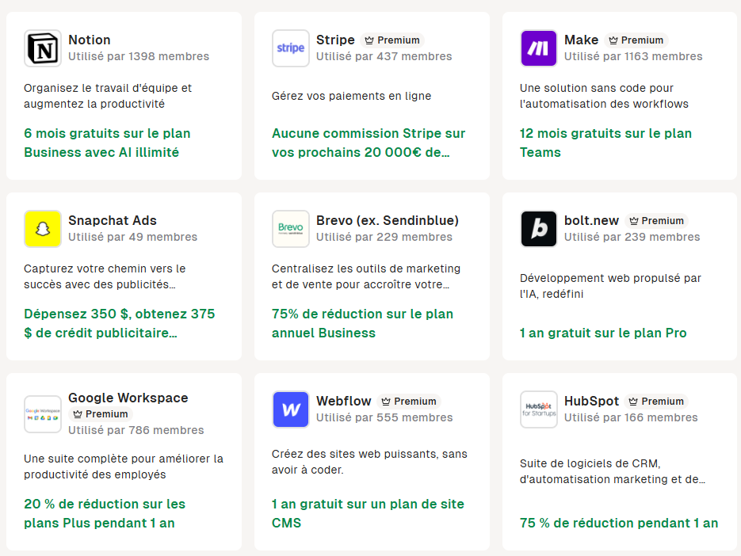The image size is (741, 556).
Task: Click the Premium badge next to Stripe
Action: coord(392,40)
